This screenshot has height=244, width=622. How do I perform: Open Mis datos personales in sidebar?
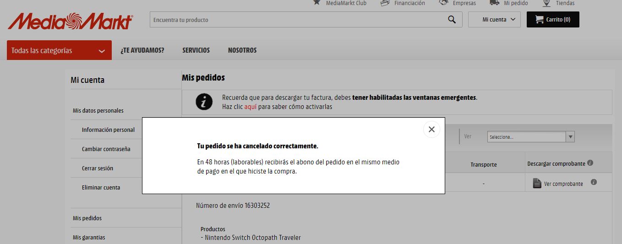pos(98,110)
